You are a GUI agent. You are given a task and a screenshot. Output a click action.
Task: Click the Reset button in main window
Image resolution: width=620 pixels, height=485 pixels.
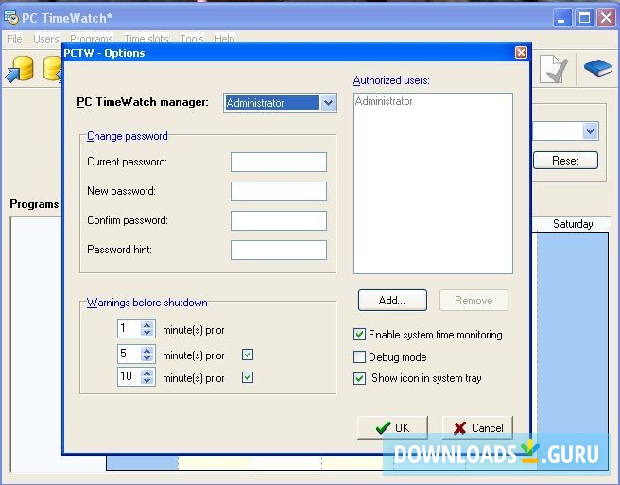(x=565, y=161)
